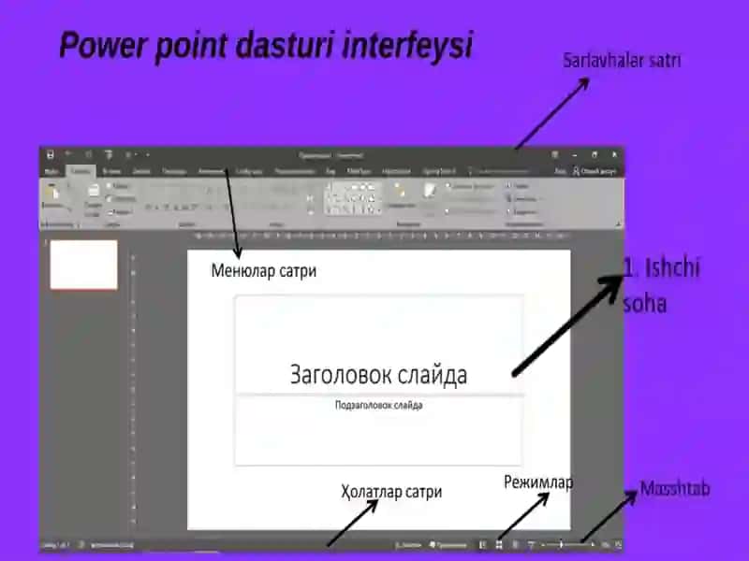Toggle the Заметки notes pane button
Image resolution: width=749 pixels, height=561 pixels.
(x=408, y=545)
